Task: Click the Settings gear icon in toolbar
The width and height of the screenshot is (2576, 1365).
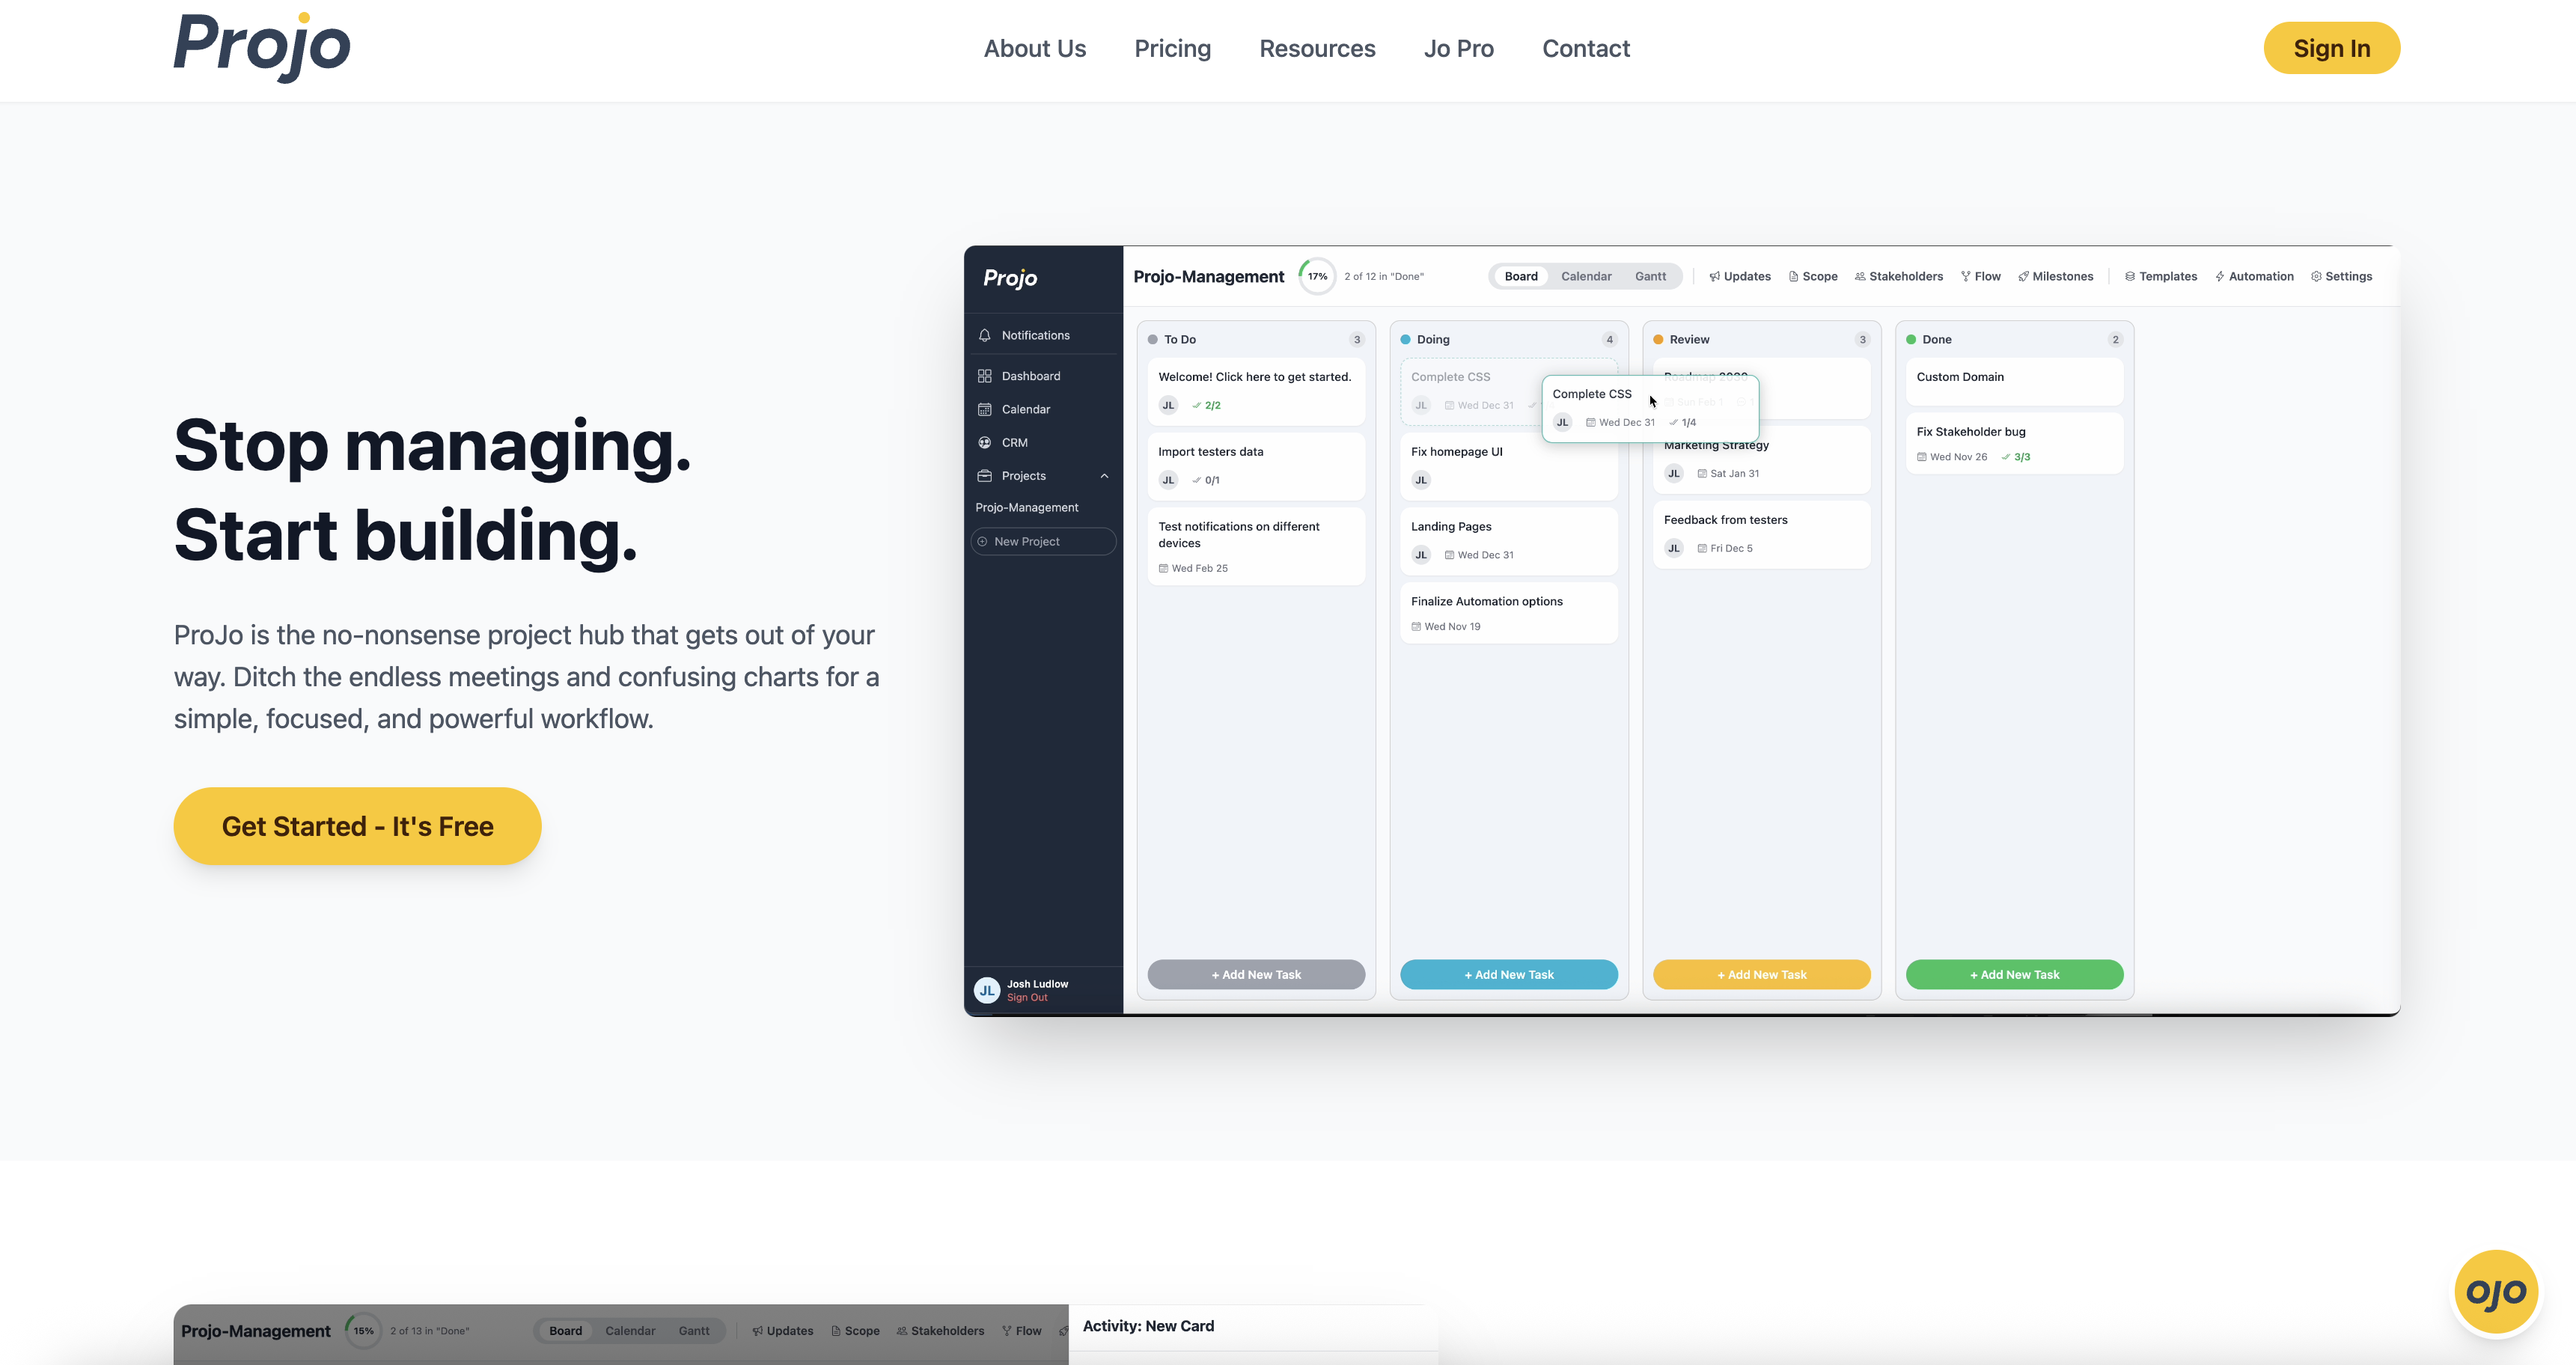Action: click(x=2316, y=277)
